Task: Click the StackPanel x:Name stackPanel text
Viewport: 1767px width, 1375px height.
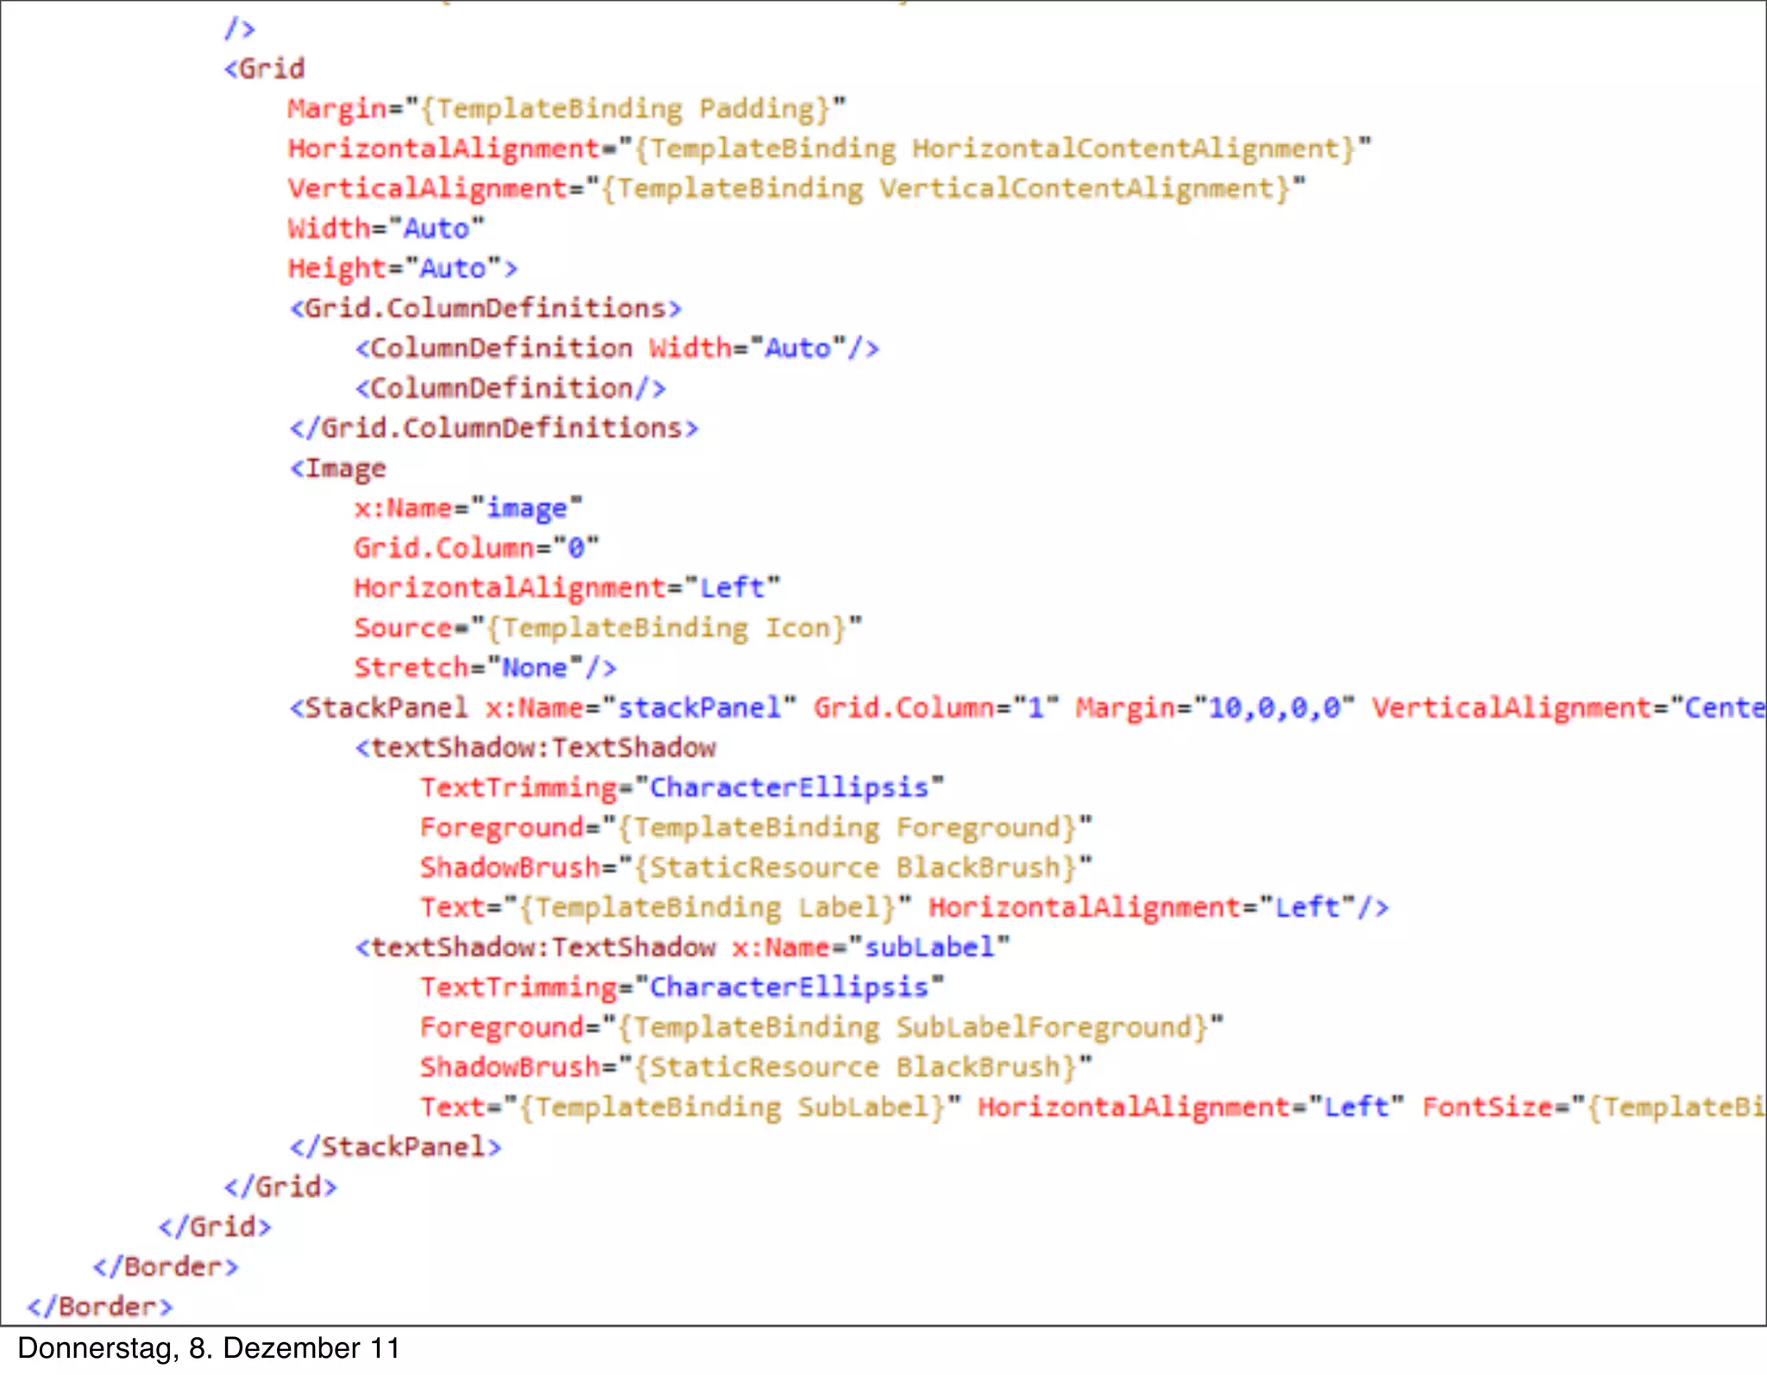Action: click(x=543, y=708)
